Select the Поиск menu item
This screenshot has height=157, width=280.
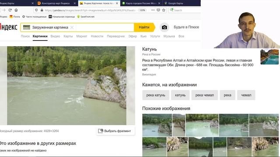(25, 36)
